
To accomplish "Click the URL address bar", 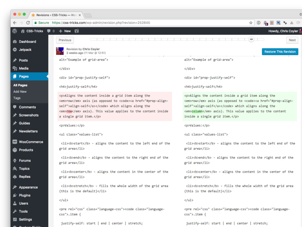I will tap(143, 23).
